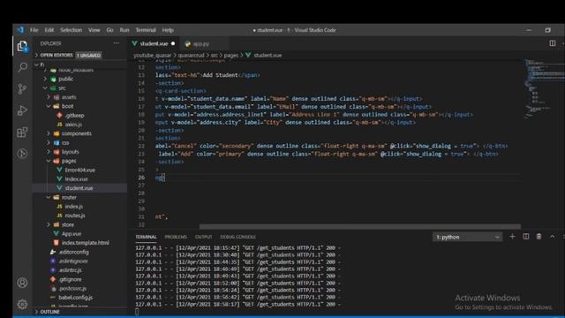Maximize terminal panel with chevron up
The width and height of the screenshot is (565, 318).
pos(552,237)
